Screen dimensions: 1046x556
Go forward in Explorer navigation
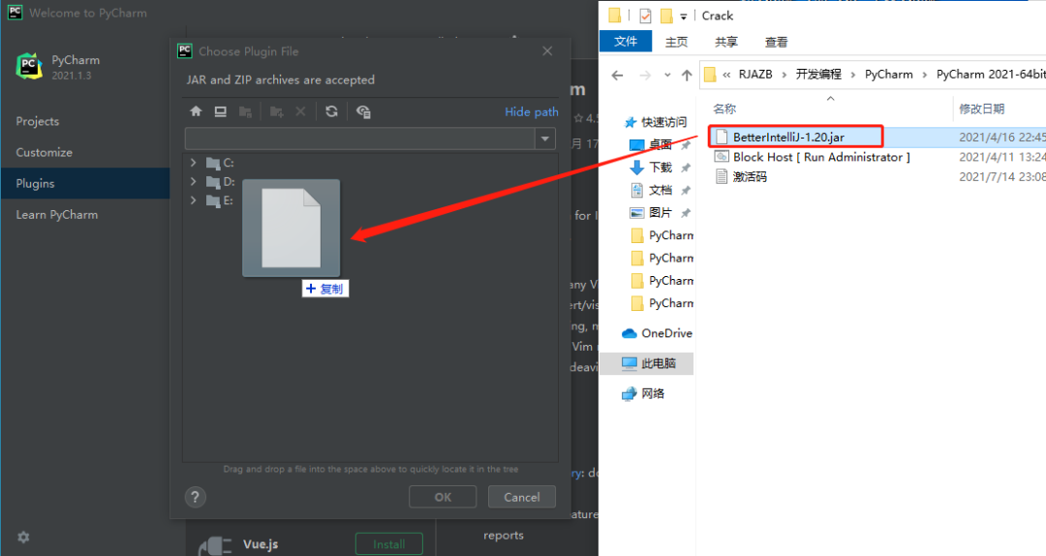[x=645, y=76]
